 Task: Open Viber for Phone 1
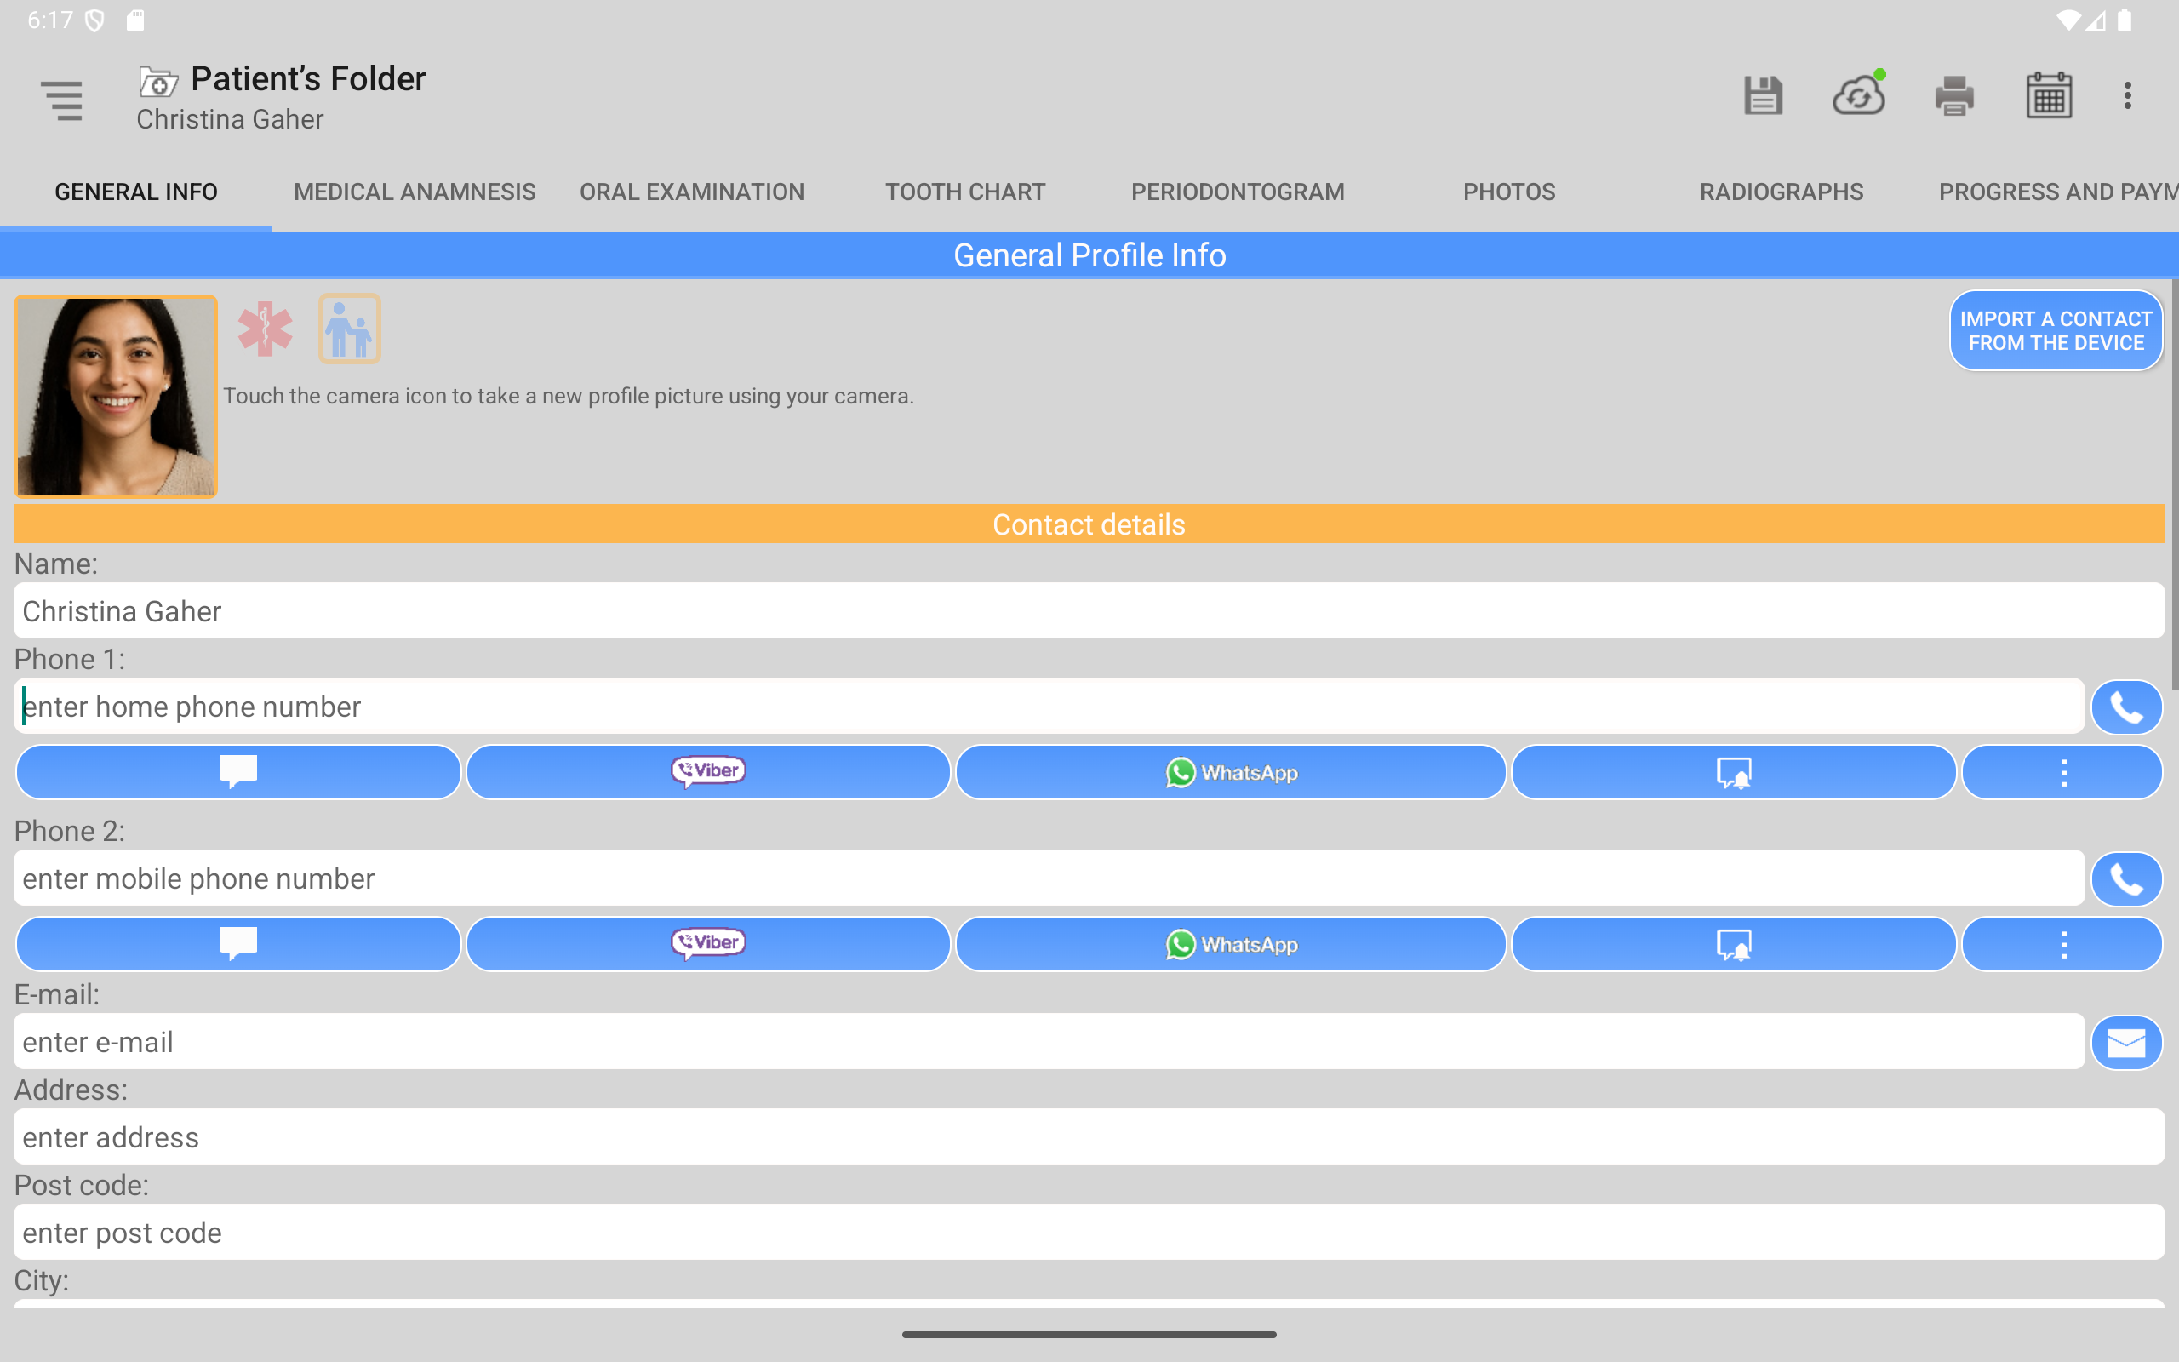pos(707,772)
